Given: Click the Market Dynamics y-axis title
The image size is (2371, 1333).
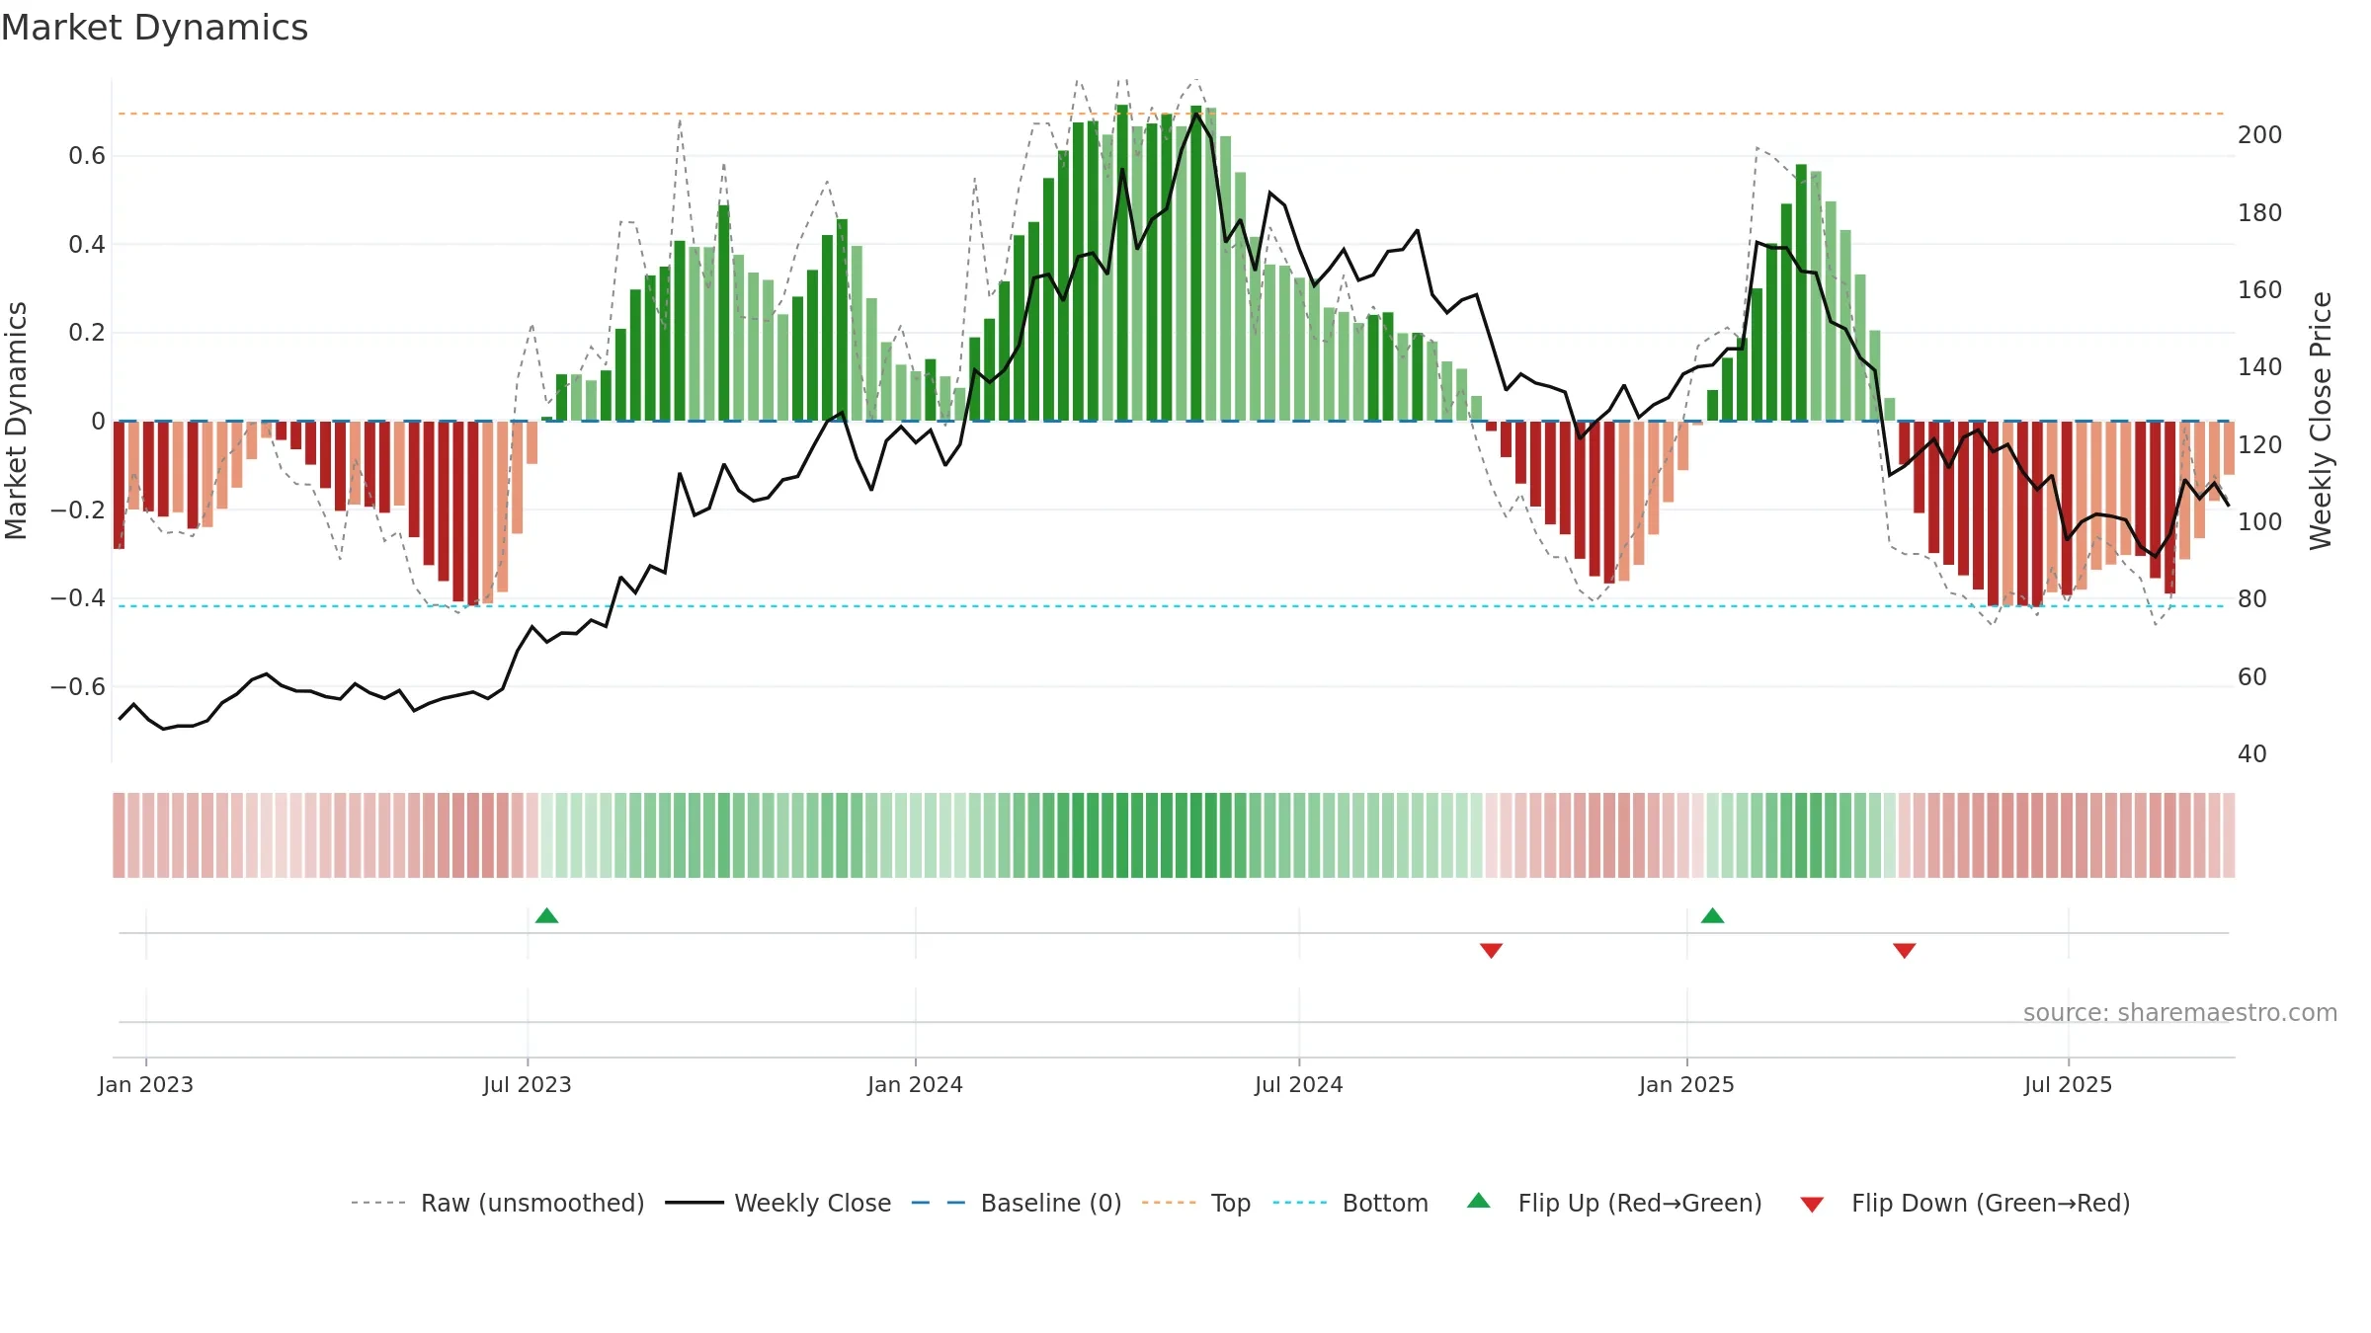Looking at the screenshot, I should (x=17, y=421).
